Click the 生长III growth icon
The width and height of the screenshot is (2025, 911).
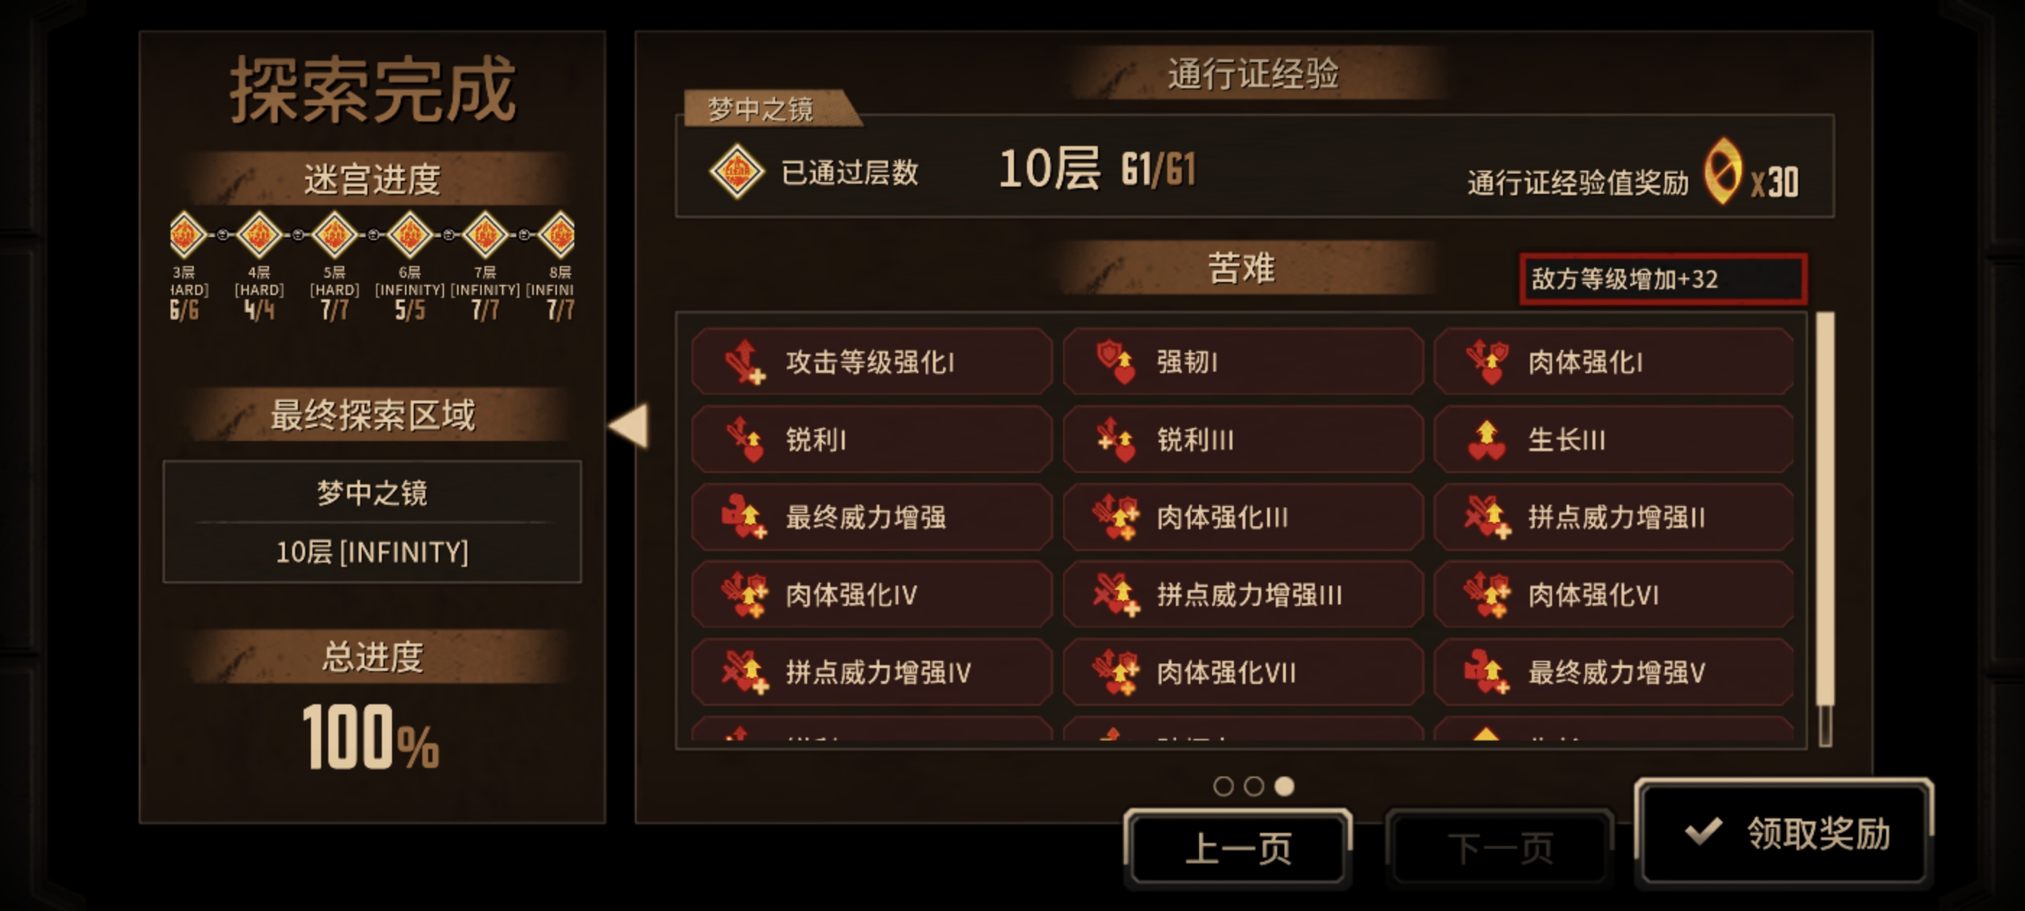[1485, 439]
